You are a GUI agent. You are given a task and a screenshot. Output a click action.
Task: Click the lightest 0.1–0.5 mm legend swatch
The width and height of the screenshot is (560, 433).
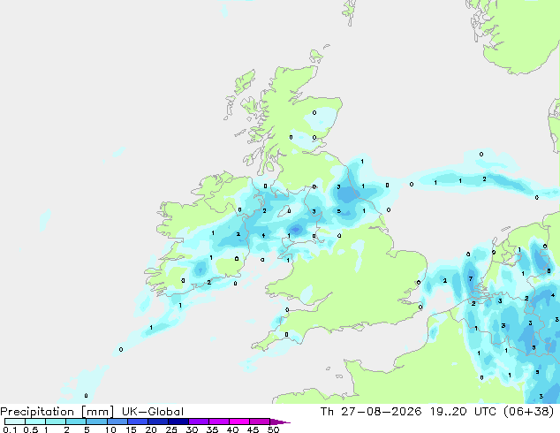click(15, 422)
